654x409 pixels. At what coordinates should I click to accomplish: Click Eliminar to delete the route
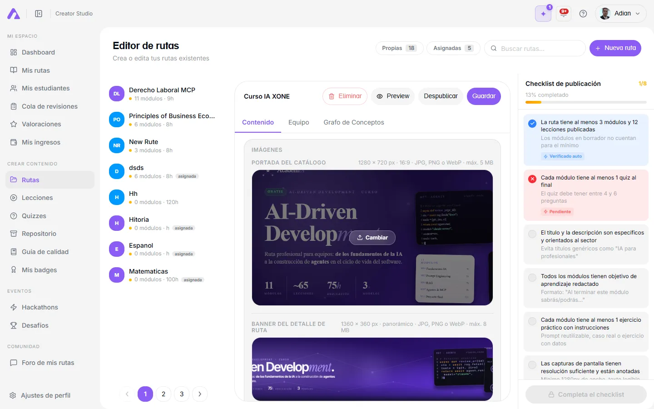pos(345,96)
